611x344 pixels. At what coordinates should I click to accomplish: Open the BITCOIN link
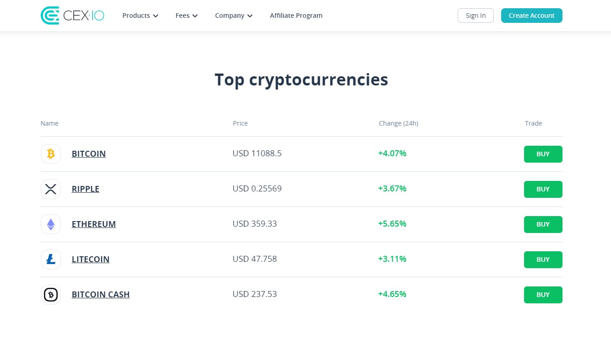click(x=89, y=154)
